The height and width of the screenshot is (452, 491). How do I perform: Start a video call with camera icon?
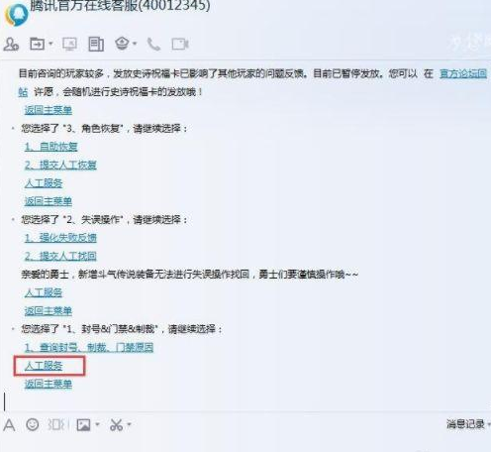180,44
